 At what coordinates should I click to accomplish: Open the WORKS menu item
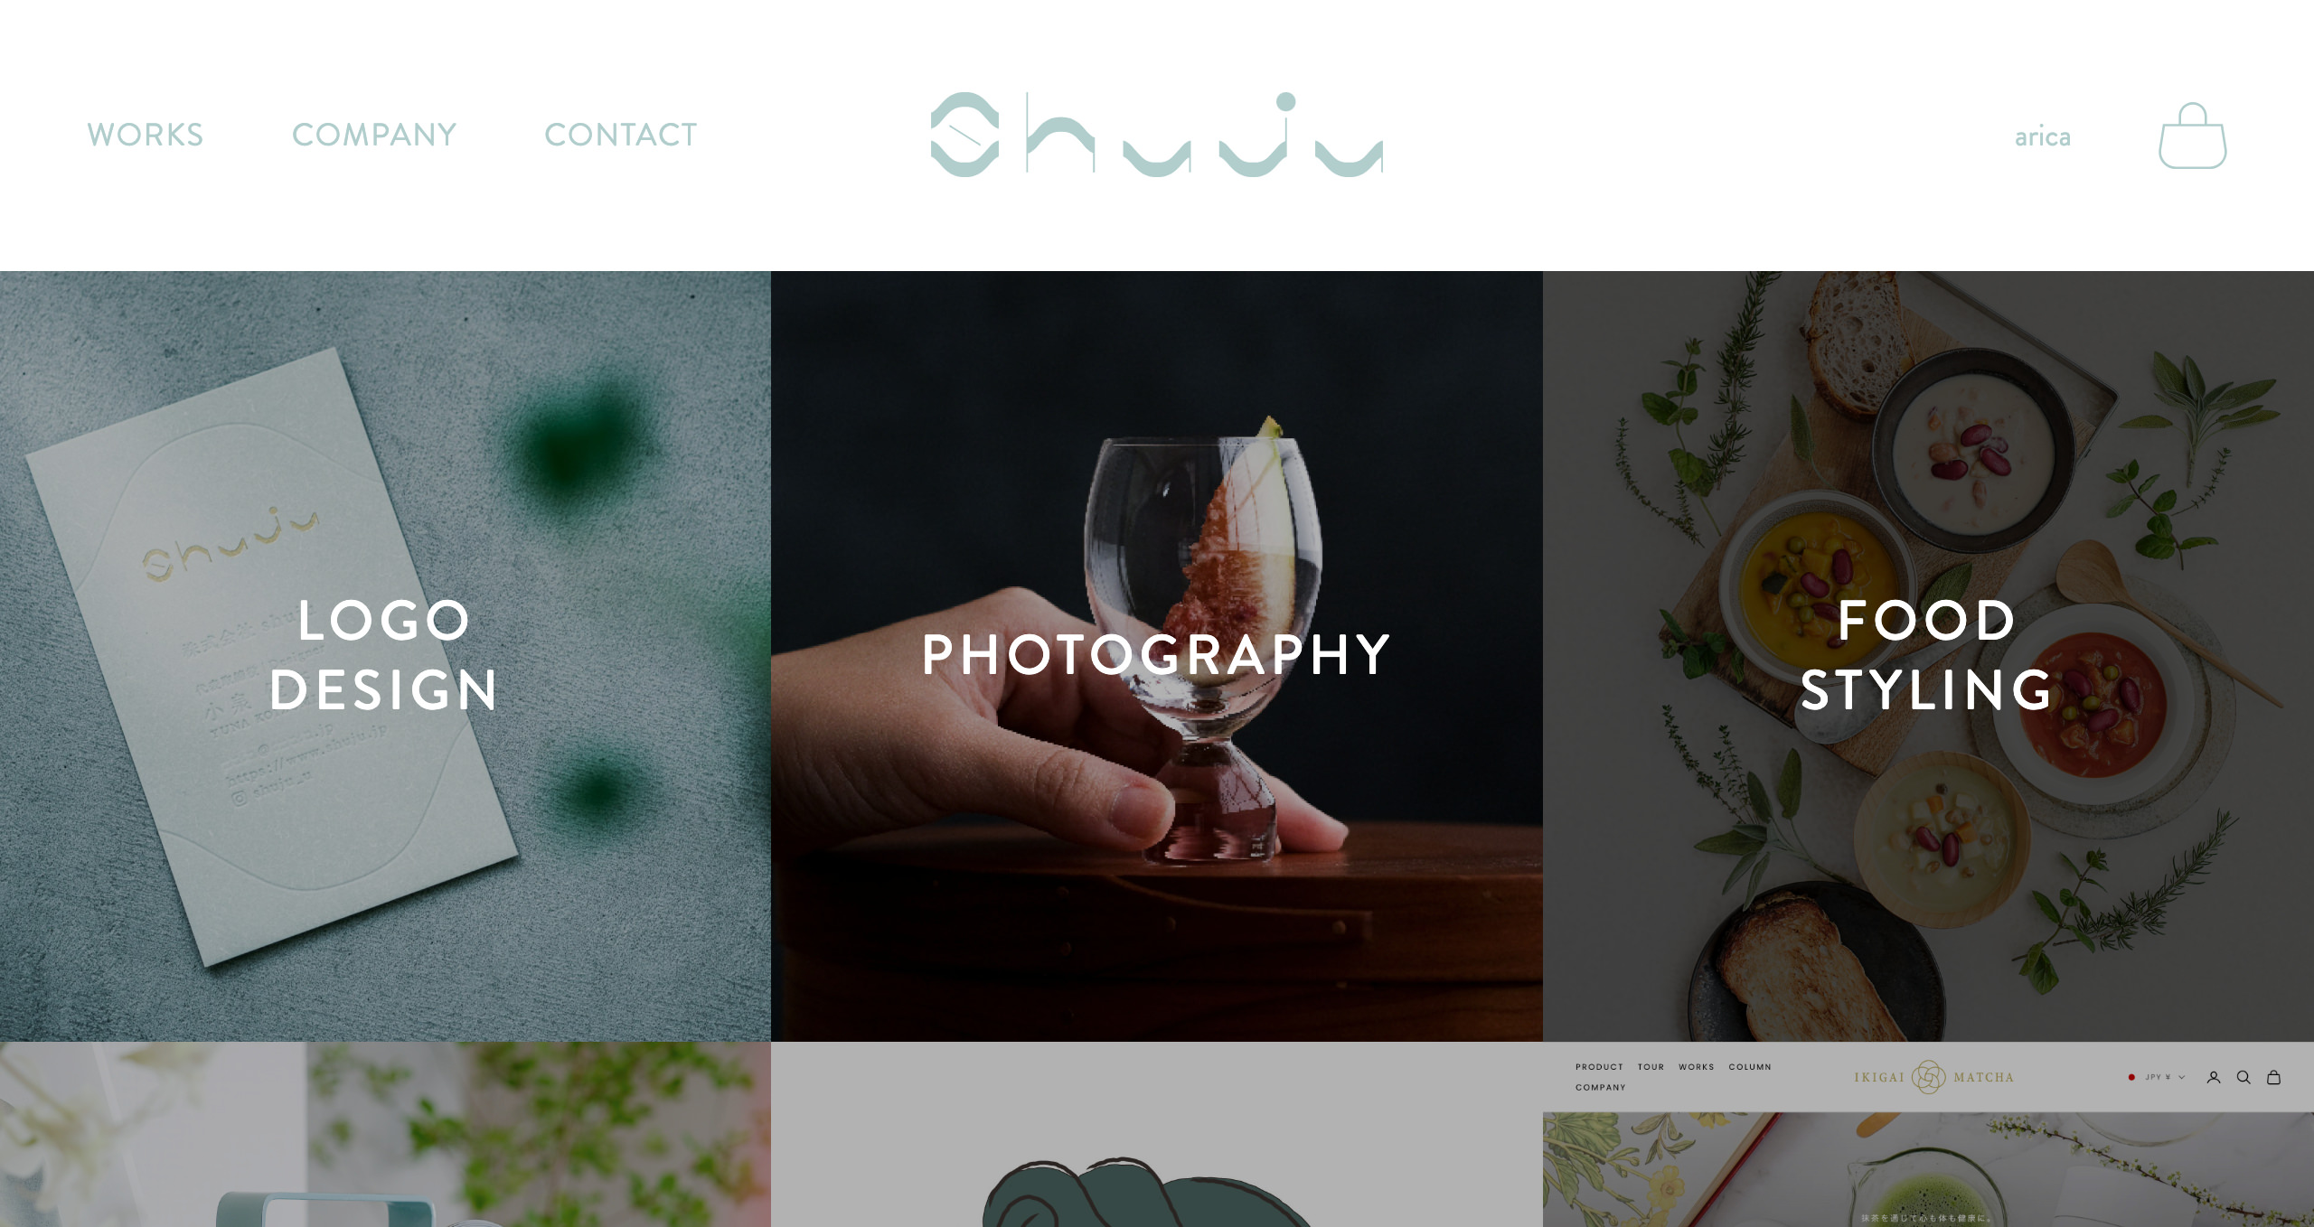click(146, 135)
